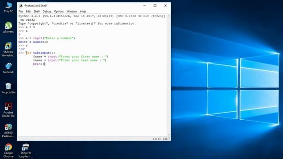The width and height of the screenshot is (283, 159).
Task: Open the Debug menu
Action: pos(46,11)
